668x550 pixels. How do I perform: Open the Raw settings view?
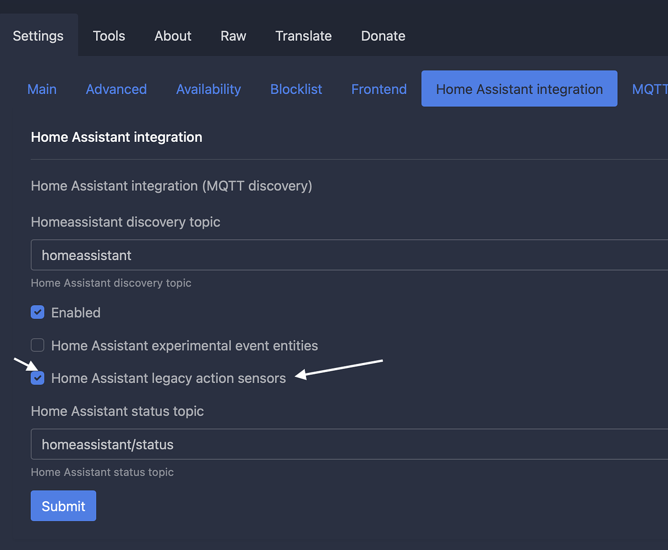[x=233, y=36]
